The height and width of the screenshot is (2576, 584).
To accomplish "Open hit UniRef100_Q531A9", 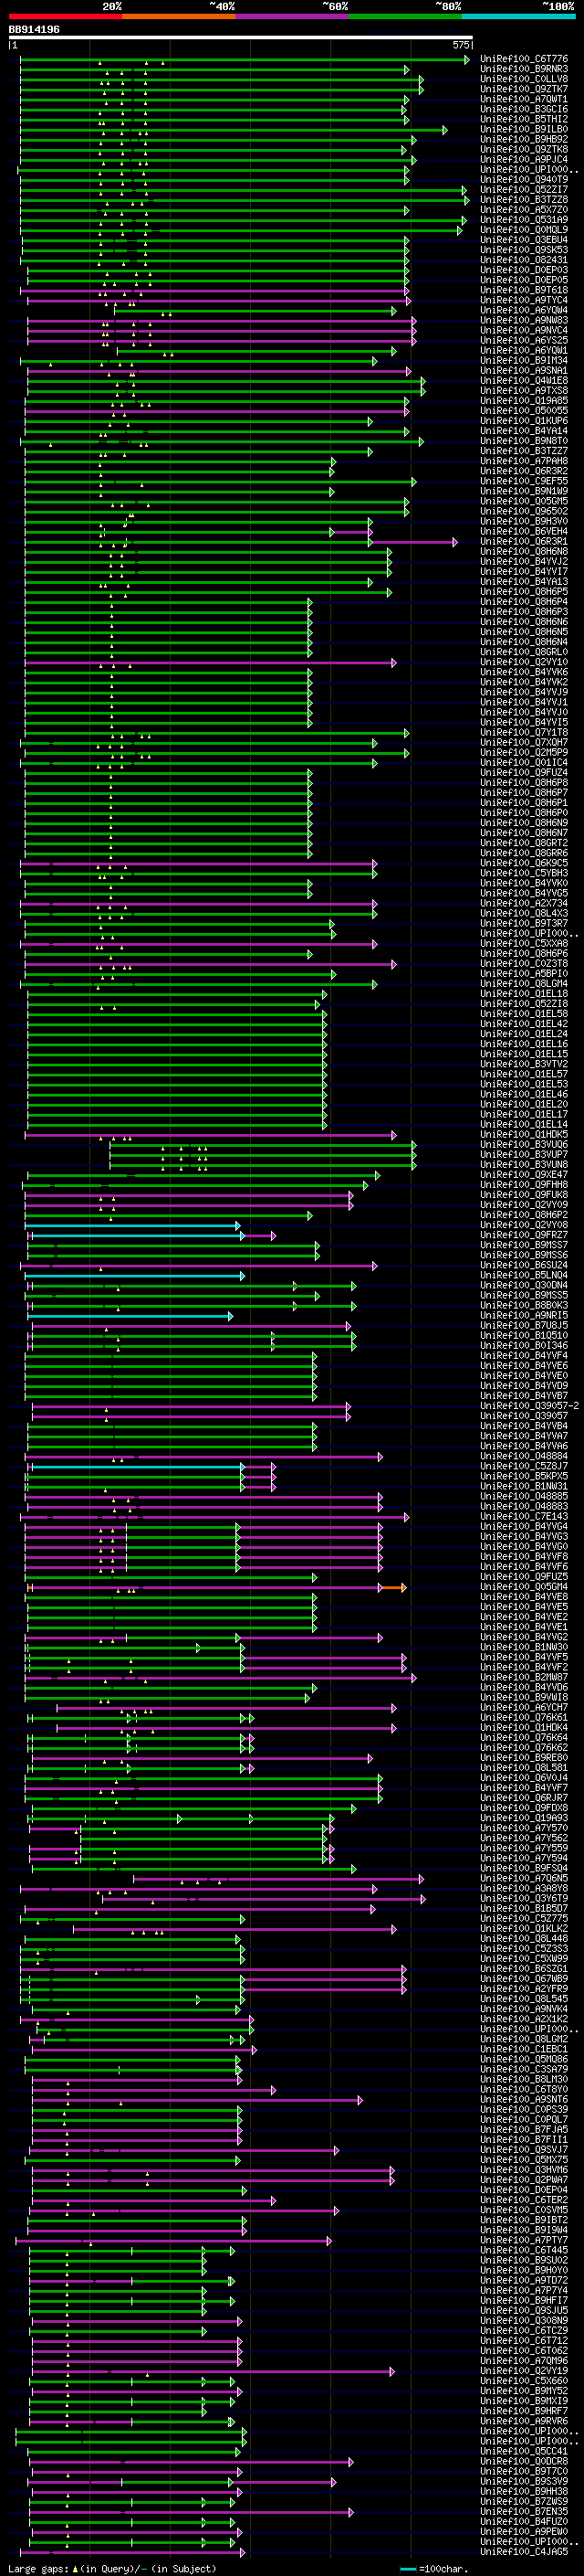I will pos(524,220).
